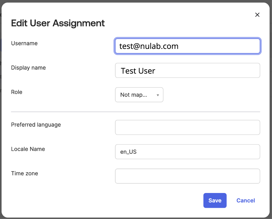Click the Username label
This screenshot has height=219, width=272.
pyautogui.click(x=24, y=43)
